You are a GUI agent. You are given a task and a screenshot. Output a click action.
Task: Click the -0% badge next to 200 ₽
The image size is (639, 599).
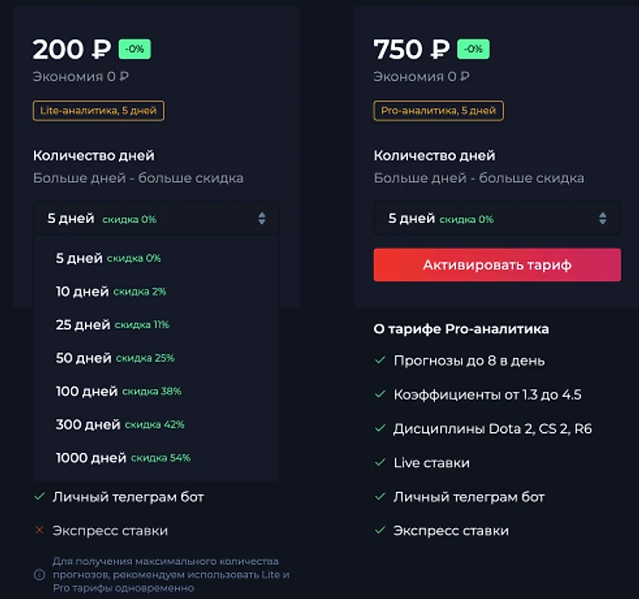[135, 50]
